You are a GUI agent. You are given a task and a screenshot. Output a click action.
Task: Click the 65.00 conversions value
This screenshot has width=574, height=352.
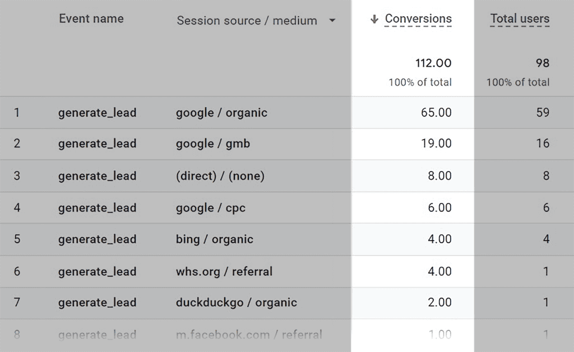click(436, 113)
